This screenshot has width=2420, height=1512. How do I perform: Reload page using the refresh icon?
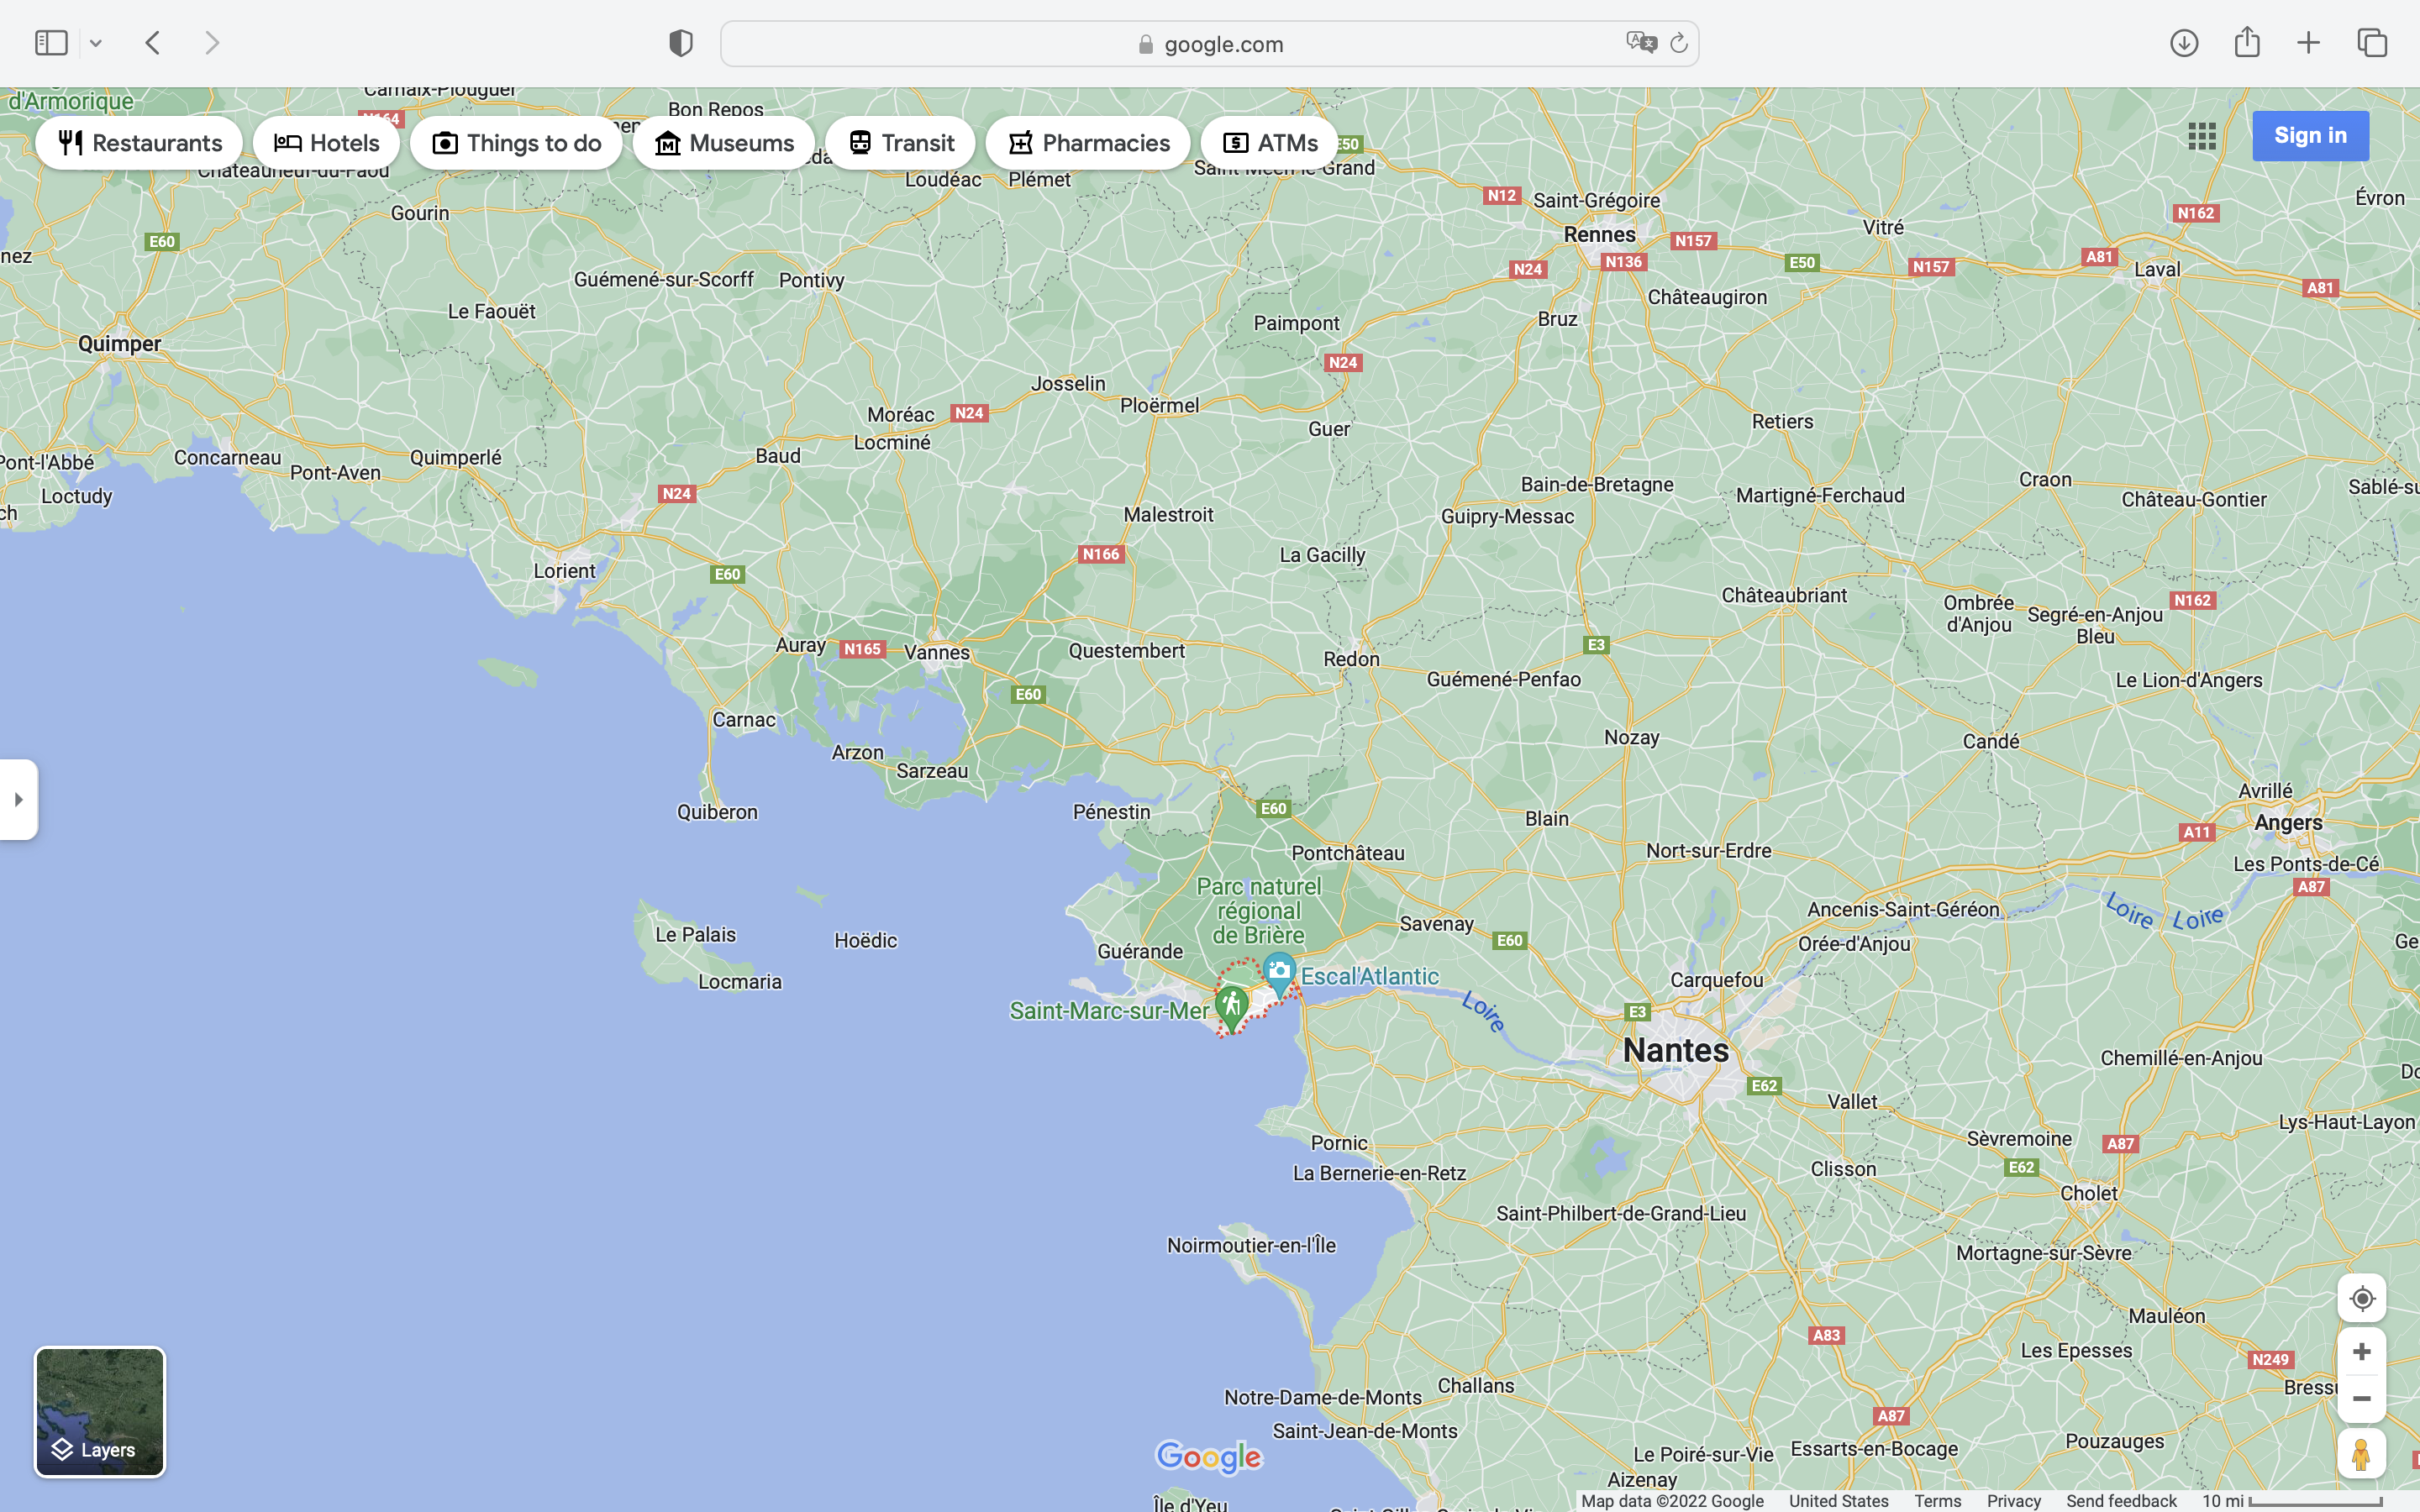[1679, 43]
